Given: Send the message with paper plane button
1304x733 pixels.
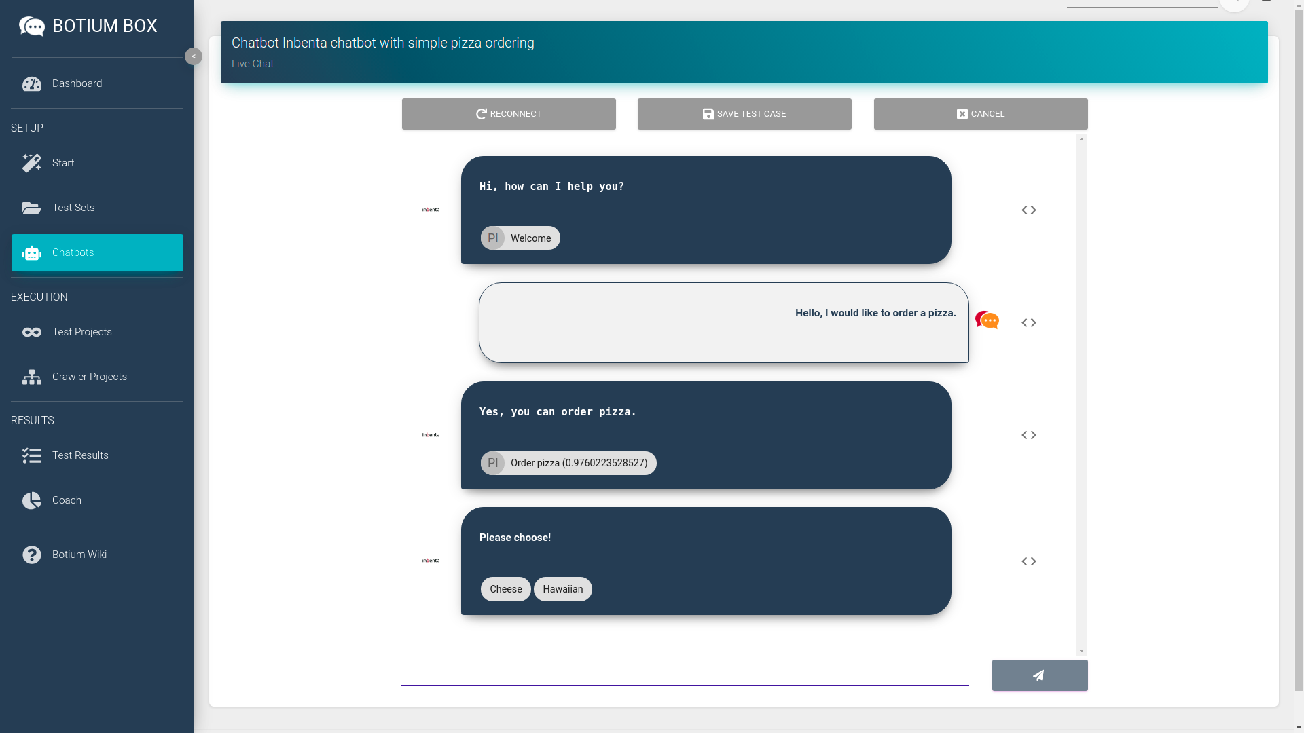Looking at the screenshot, I should tap(1040, 675).
